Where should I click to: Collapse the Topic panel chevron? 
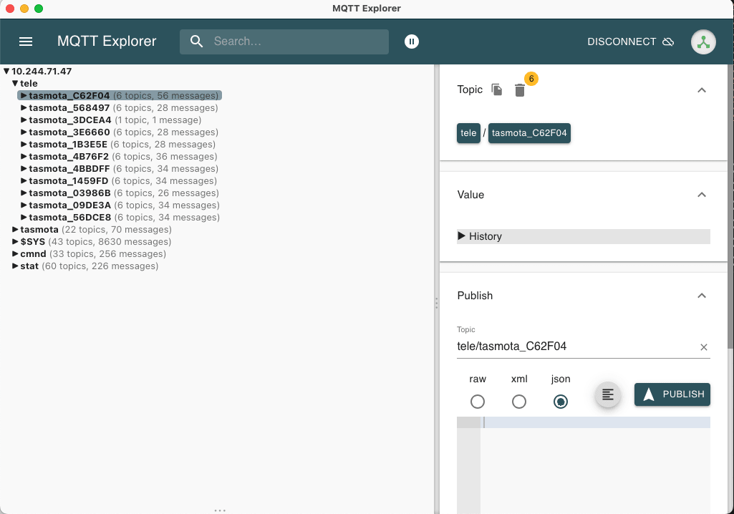[x=701, y=90]
